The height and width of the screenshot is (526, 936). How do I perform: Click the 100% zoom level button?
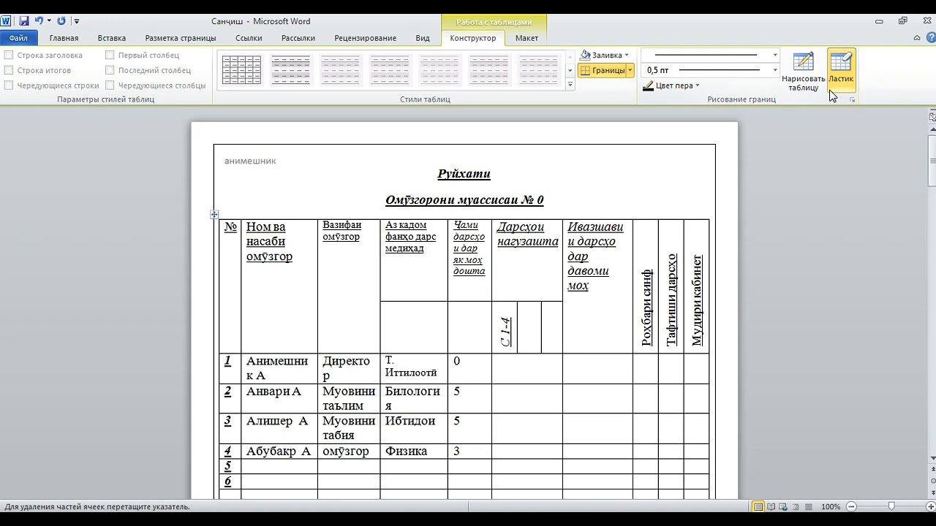tap(831, 506)
